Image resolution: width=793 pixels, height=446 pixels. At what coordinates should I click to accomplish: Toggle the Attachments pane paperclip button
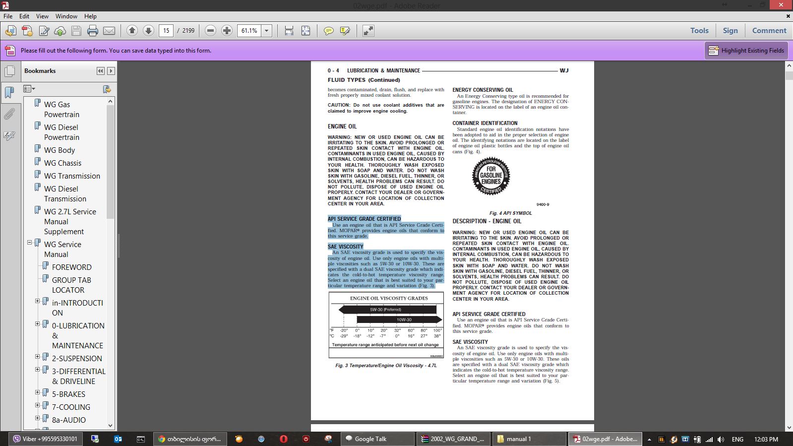pyautogui.click(x=9, y=114)
